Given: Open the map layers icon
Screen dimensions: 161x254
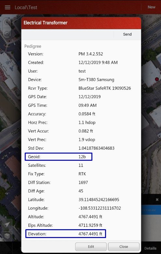Looking at the screenshot, I should (x=7, y=236).
